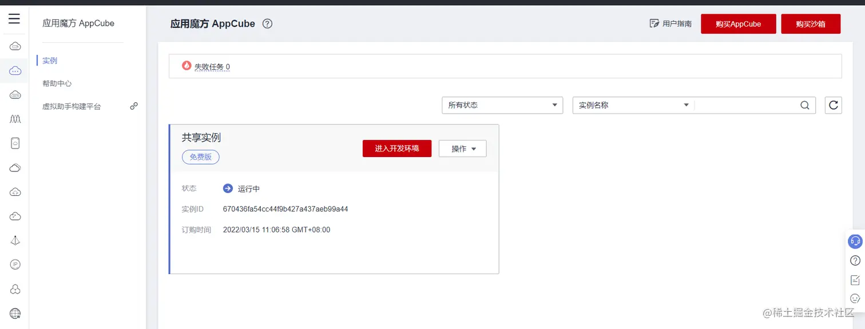Click the circled IP sidebar icon
This screenshot has width=865, height=329.
pyautogui.click(x=15, y=264)
